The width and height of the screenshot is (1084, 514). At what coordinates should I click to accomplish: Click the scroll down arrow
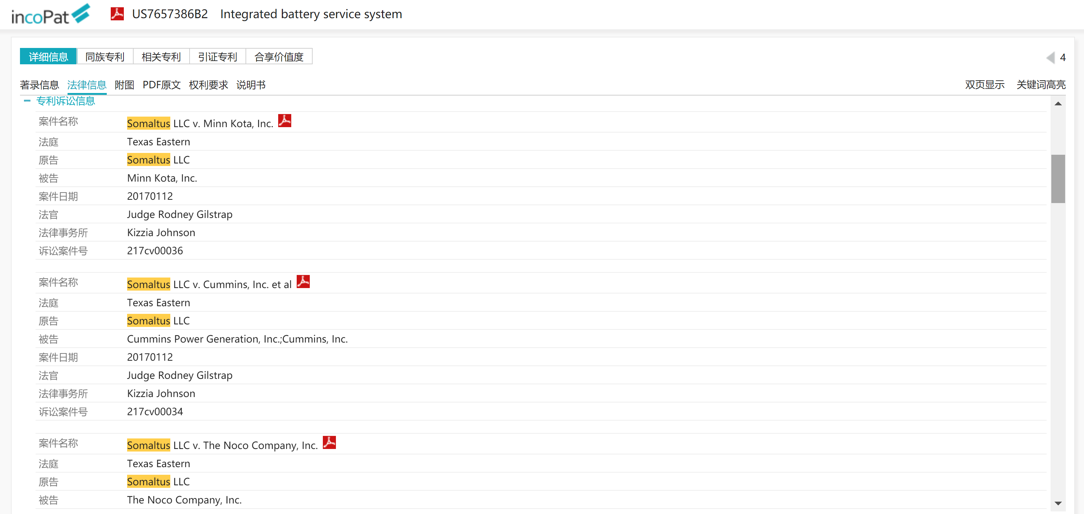click(x=1058, y=503)
